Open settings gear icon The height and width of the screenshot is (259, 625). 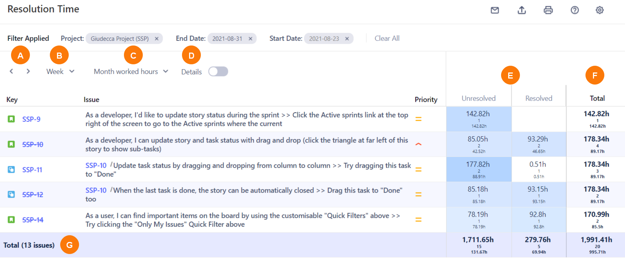599,10
